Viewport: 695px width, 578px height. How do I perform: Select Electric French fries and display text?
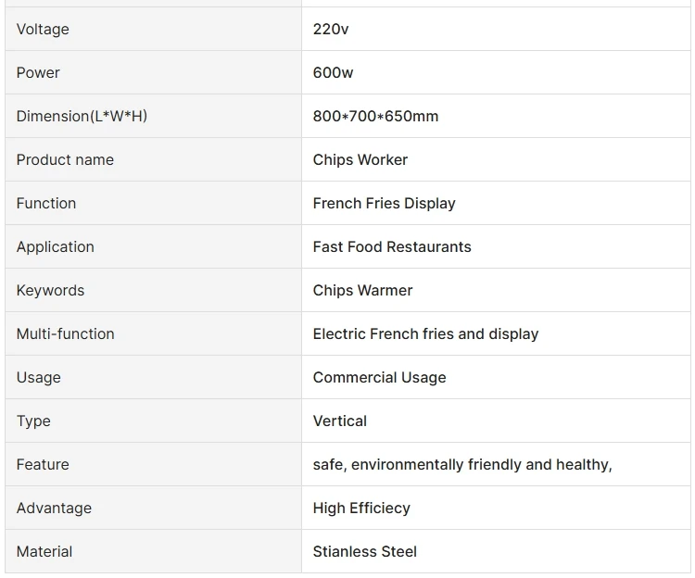[425, 334]
